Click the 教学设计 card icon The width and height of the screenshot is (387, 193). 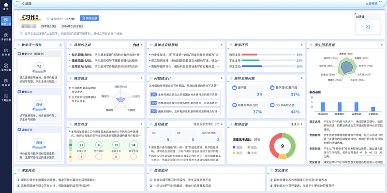[19, 54]
